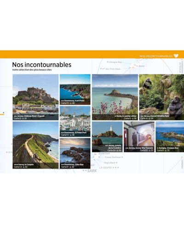Click the "SARK" map label
Viewport: 184px width, 240px height.
(92, 171)
